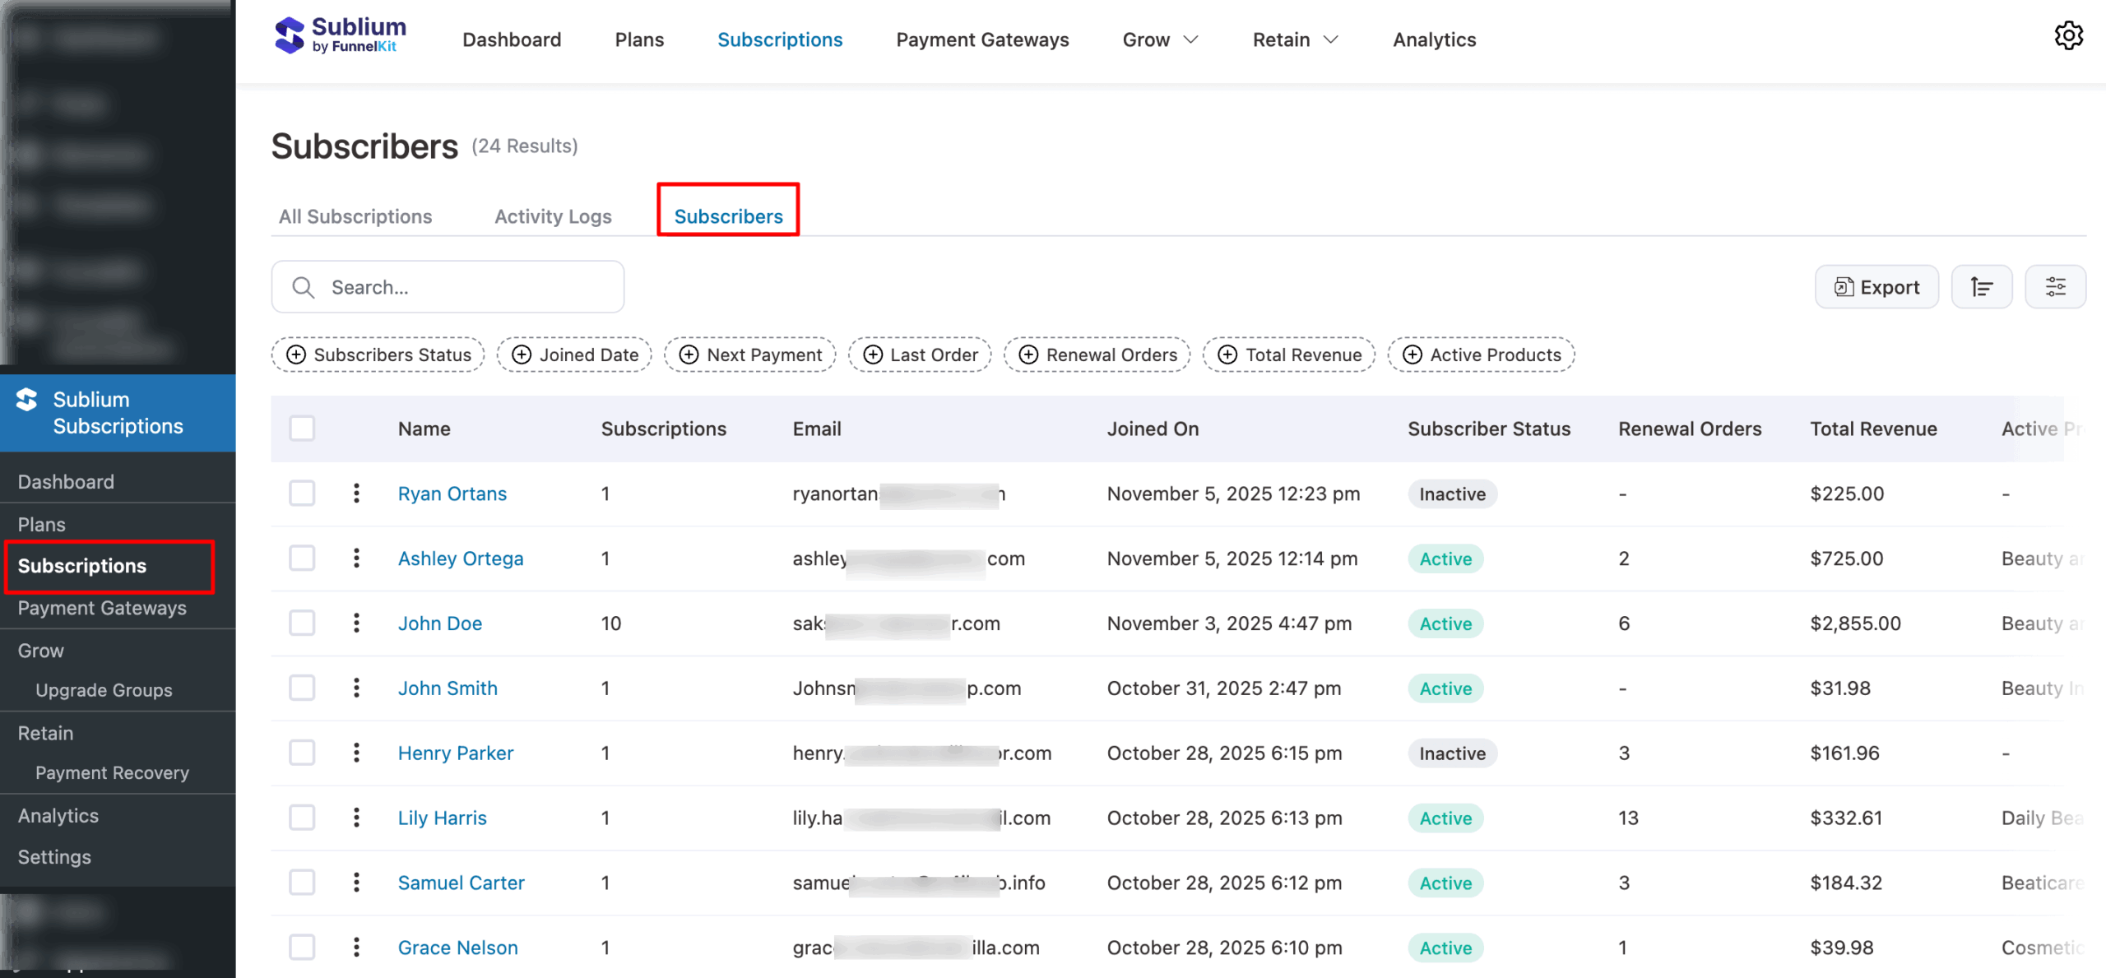2106x978 pixels.
Task: Expand the Grow dropdown in top navigation
Action: pos(1160,39)
